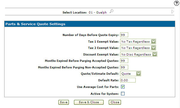This screenshot has width=180, height=108.
Task: Toggle Use Average Cost for Parts checkbox
Action: click(x=123, y=87)
